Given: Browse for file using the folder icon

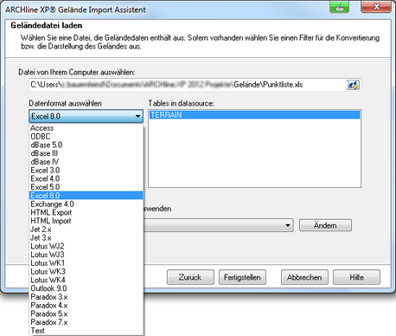Looking at the screenshot, I should (353, 85).
